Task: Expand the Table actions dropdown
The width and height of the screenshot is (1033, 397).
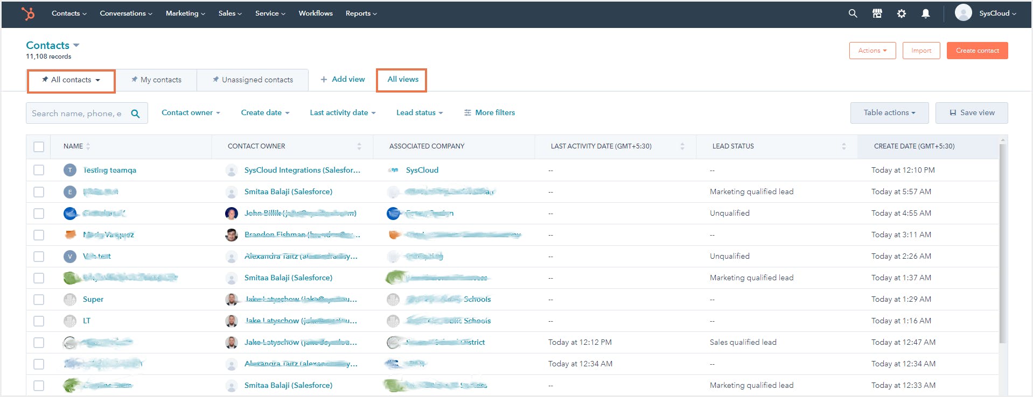Action: point(889,113)
